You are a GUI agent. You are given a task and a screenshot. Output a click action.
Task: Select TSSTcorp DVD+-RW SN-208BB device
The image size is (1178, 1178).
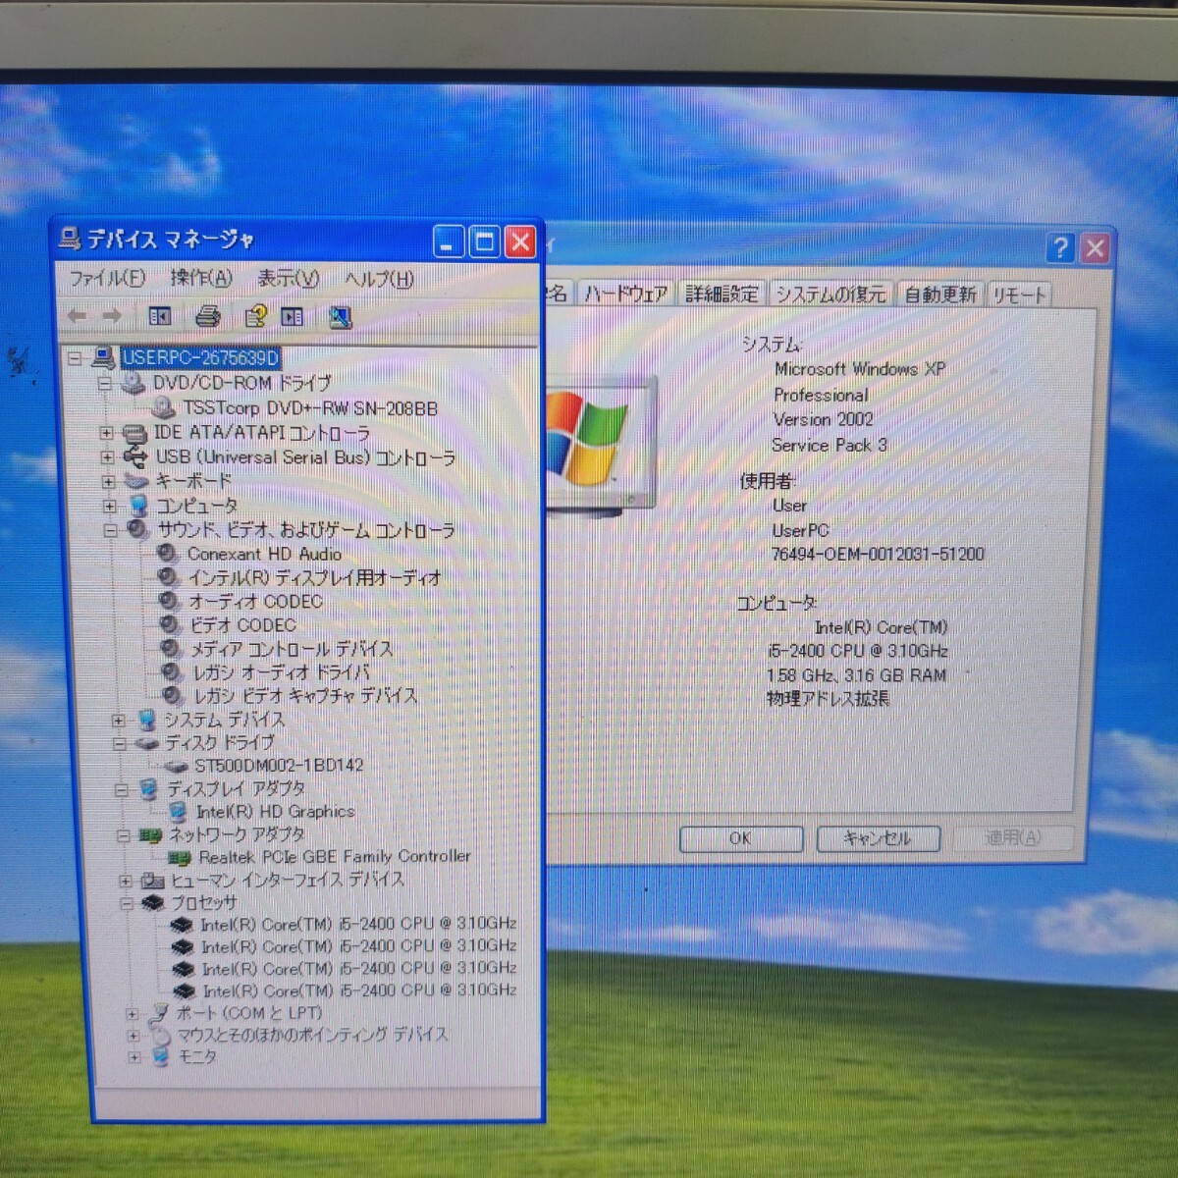click(x=309, y=408)
